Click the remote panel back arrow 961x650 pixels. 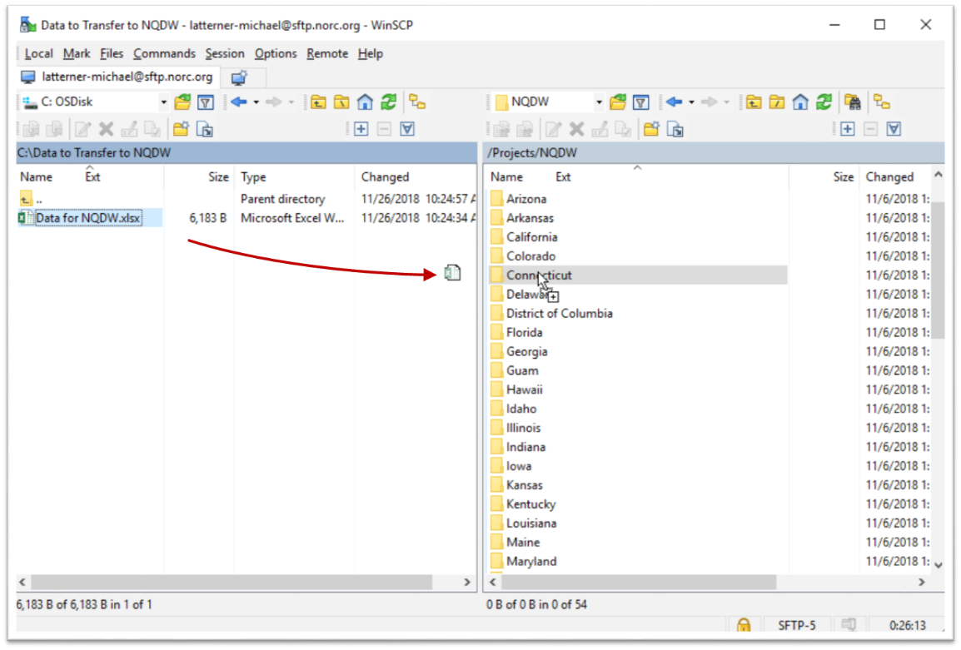click(673, 102)
